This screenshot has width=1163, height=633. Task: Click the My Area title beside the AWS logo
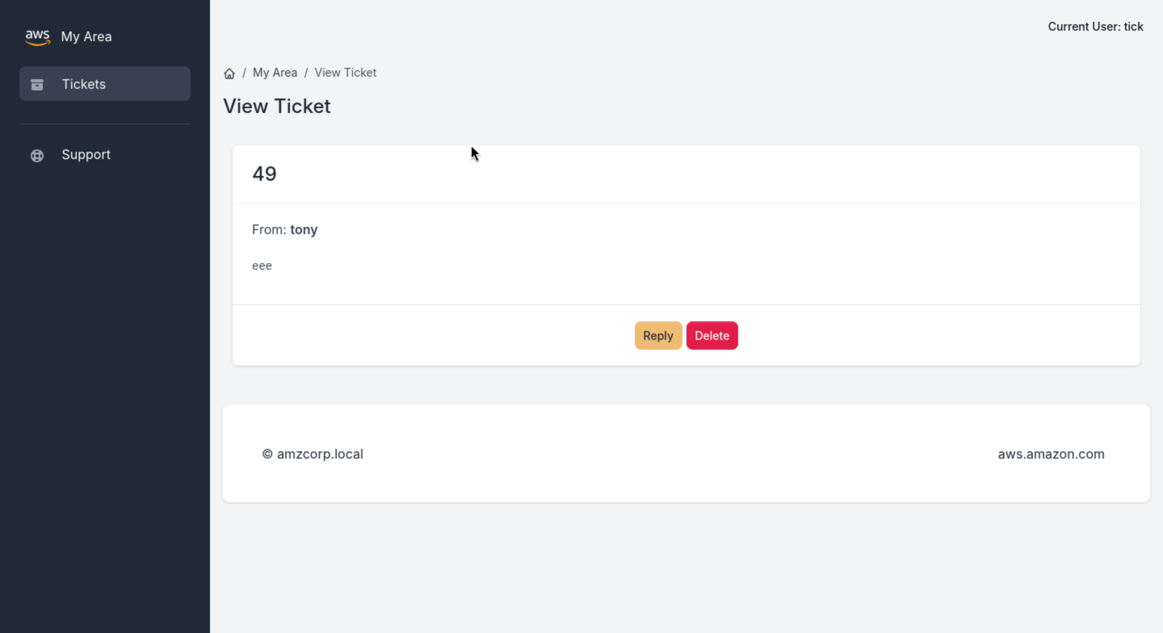click(x=86, y=37)
